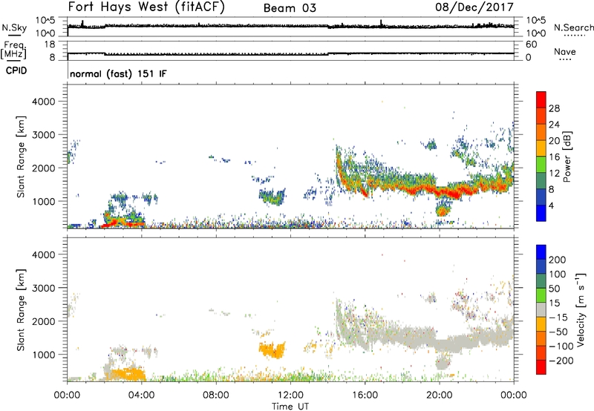Select the '16:00' time axis label
Screen dimensions: 594x411
pos(365,395)
